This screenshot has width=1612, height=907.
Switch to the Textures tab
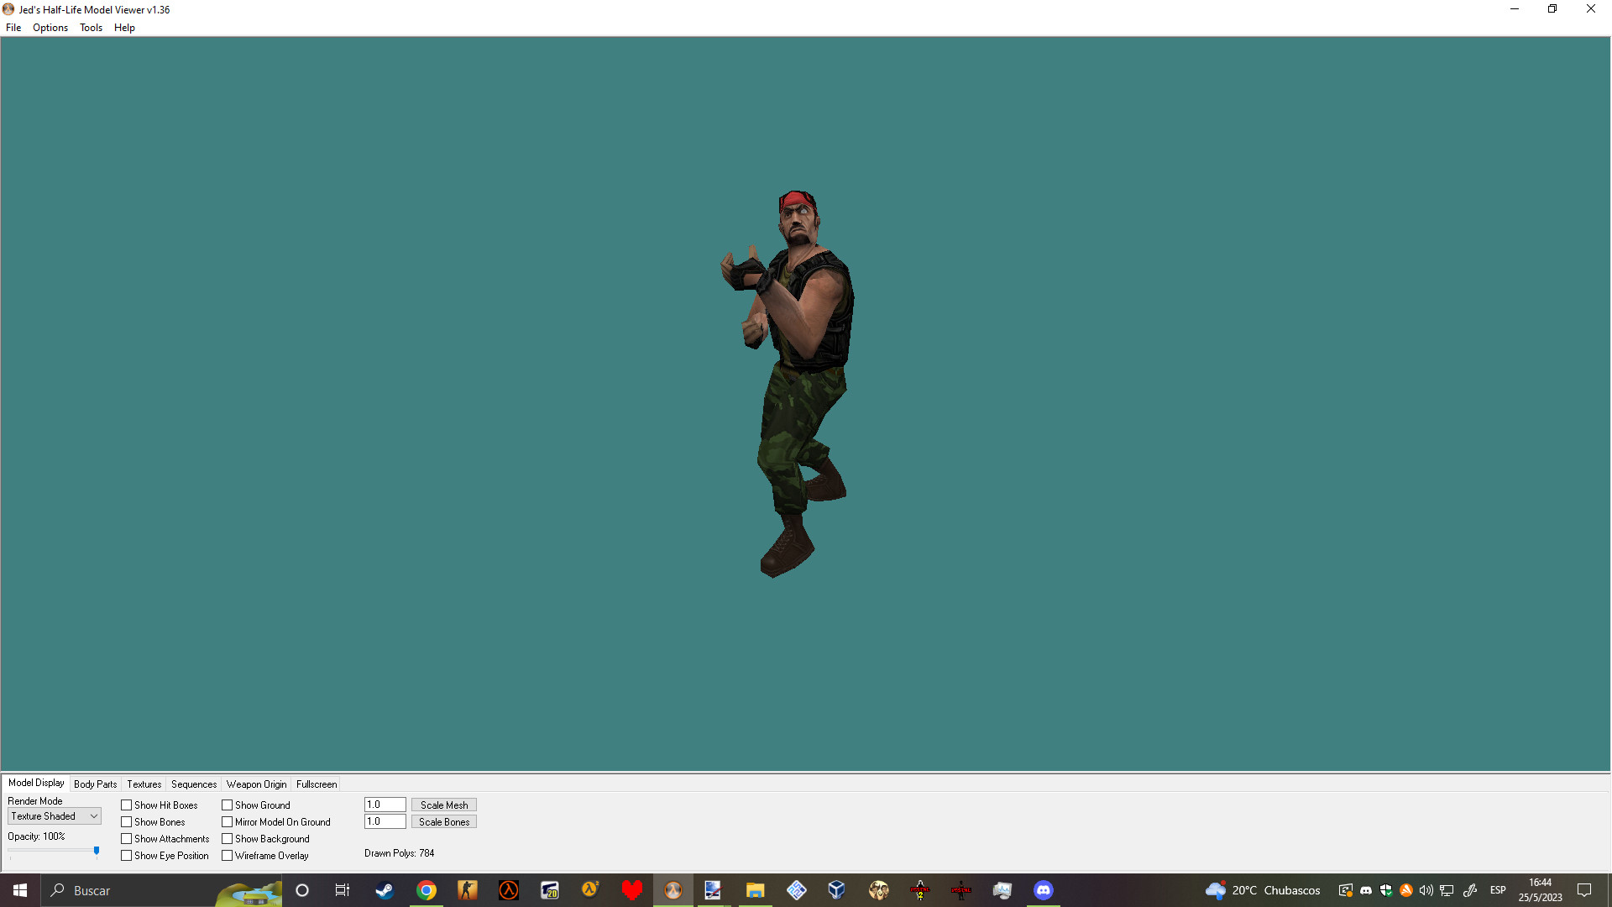(x=143, y=784)
